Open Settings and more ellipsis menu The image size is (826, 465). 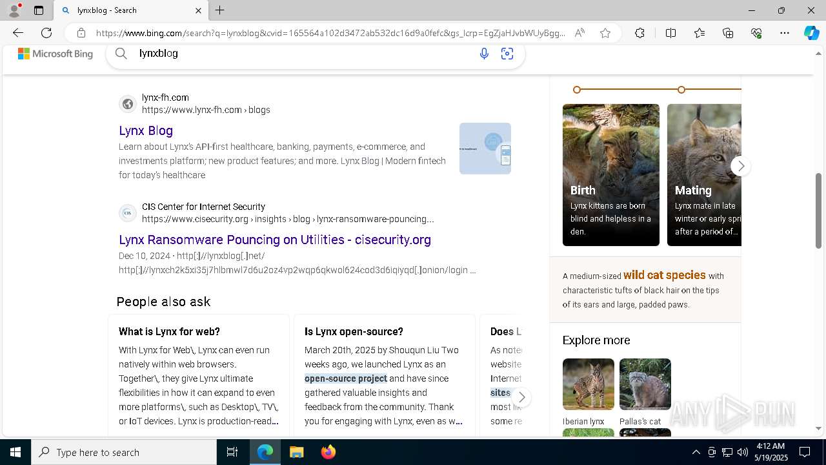(785, 33)
